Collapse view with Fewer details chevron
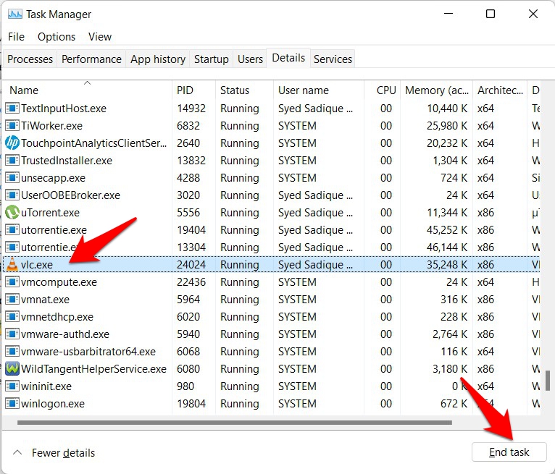The width and height of the screenshot is (555, 474). [17, 453]
